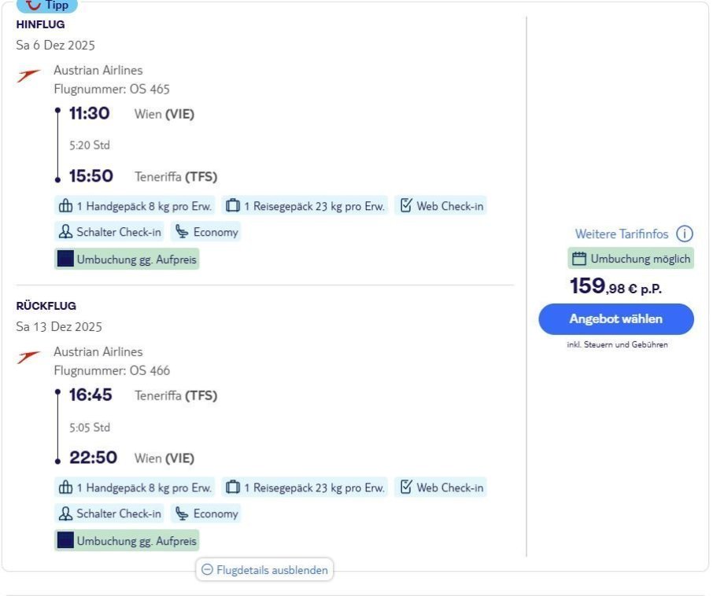Click the Austrian Airlines logo for outbound flight
The height and width of the screenshot is (596, 724).
[x=29, y=76]
